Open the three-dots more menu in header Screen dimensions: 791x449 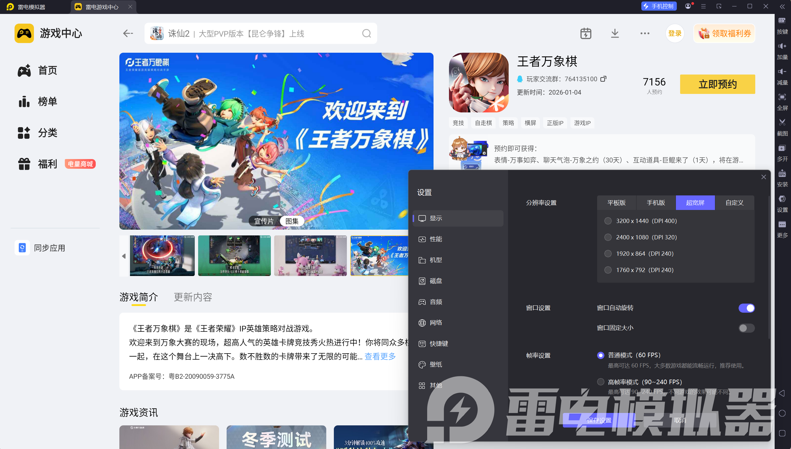pyautogui.click(x=645, y=33)
